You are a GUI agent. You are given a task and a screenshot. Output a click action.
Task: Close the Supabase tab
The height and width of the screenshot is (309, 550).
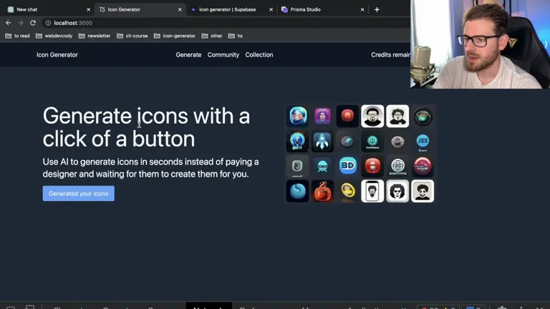coord(271,9)
